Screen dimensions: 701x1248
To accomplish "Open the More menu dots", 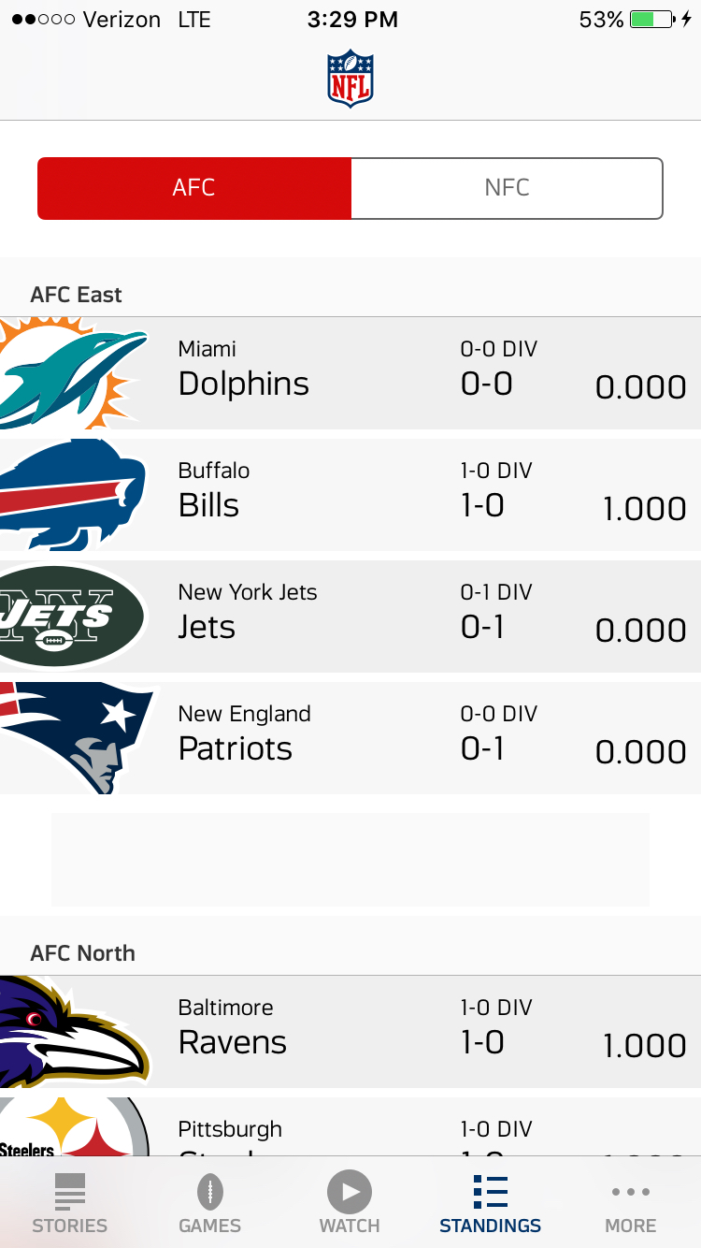I will pos(631,1192).
